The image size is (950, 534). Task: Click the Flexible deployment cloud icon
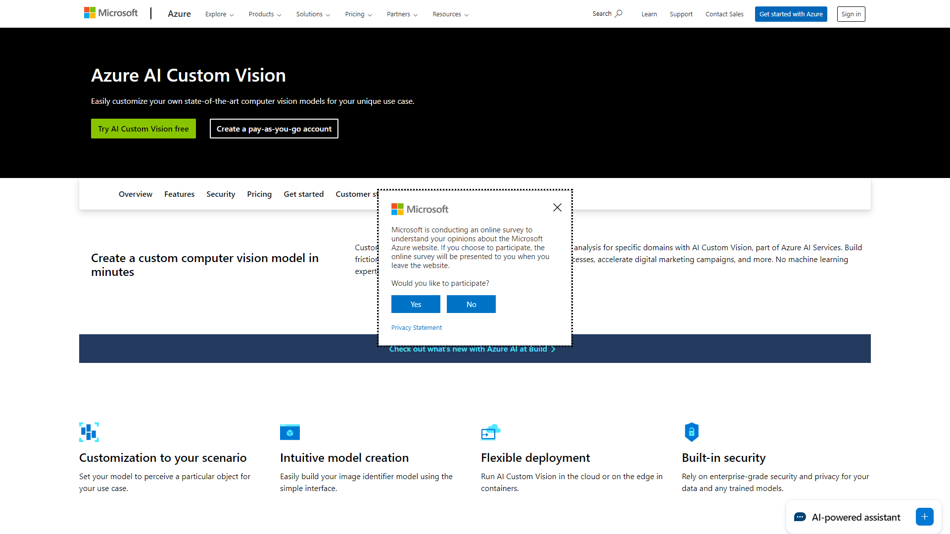click(x=491, y=432)
